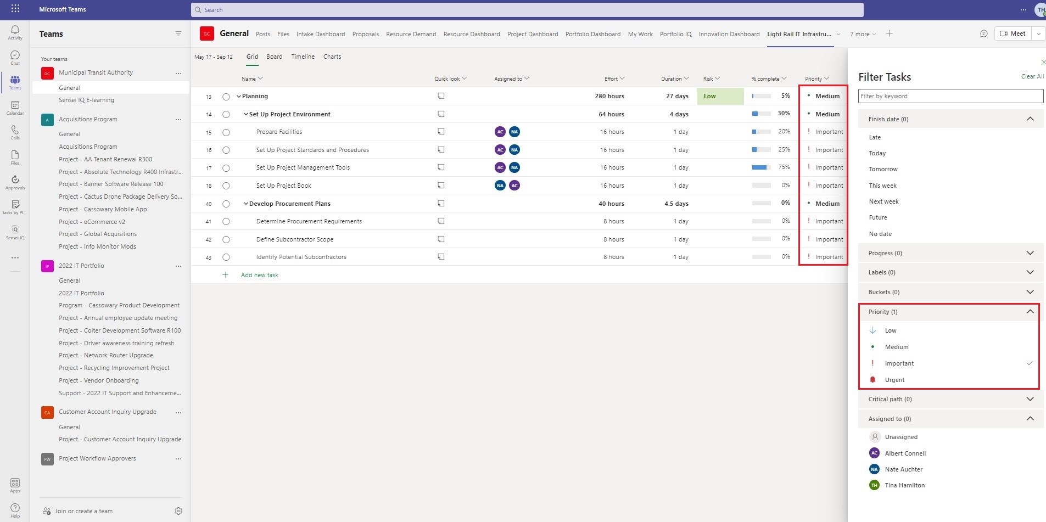The image size is (1046, 522).
Task: Open more options for 2022 IT Portfolio
Action: (x=178, y=266)
